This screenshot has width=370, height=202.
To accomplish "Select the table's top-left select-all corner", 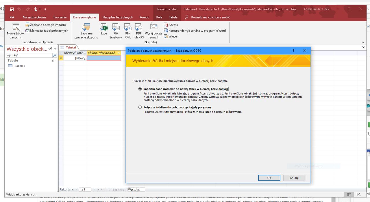I will [x=61, y=53].
